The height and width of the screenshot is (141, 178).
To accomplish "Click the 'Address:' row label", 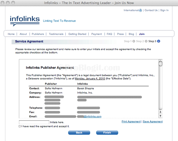I will click(x=35, y=97).
